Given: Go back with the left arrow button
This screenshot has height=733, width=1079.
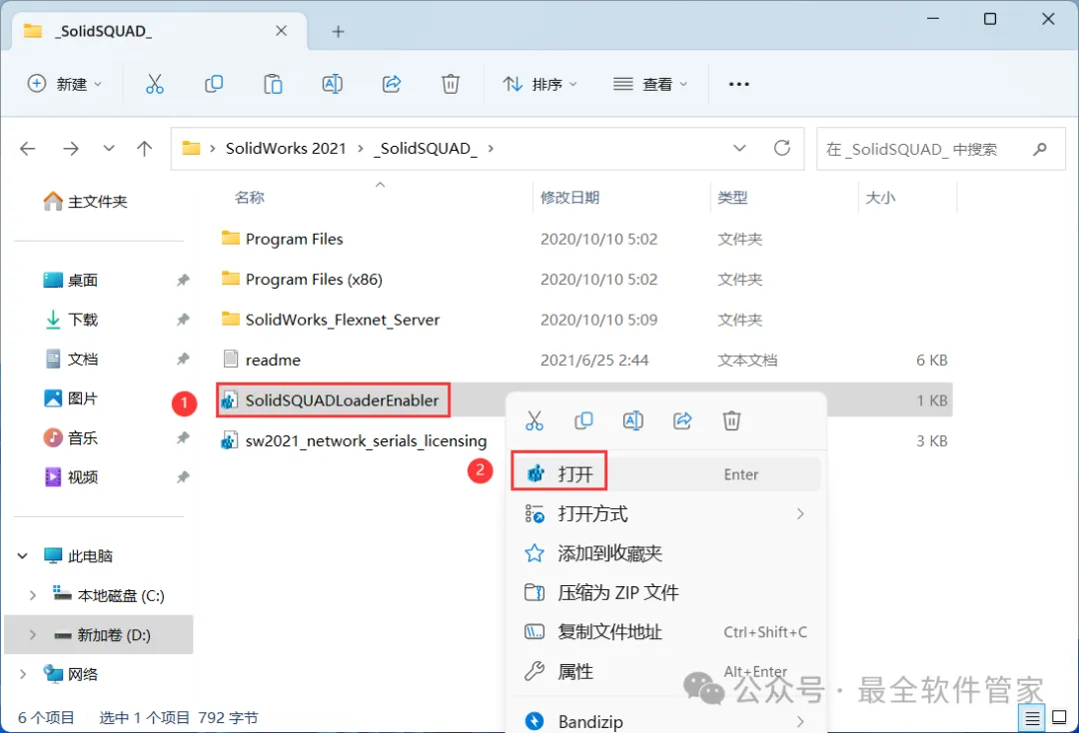Looking at the screenshot, I should [x=28, y=149].
